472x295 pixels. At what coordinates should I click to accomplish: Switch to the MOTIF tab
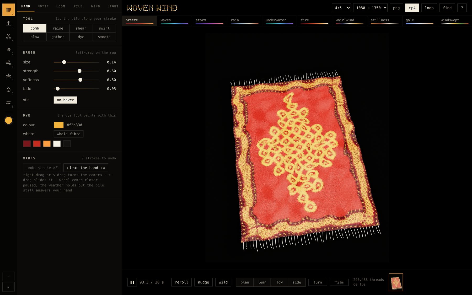coord(43,6)
